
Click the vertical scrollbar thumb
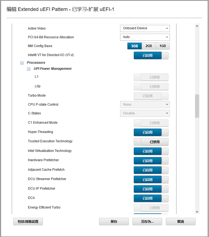pyautogui.click(x=197, y=106)
